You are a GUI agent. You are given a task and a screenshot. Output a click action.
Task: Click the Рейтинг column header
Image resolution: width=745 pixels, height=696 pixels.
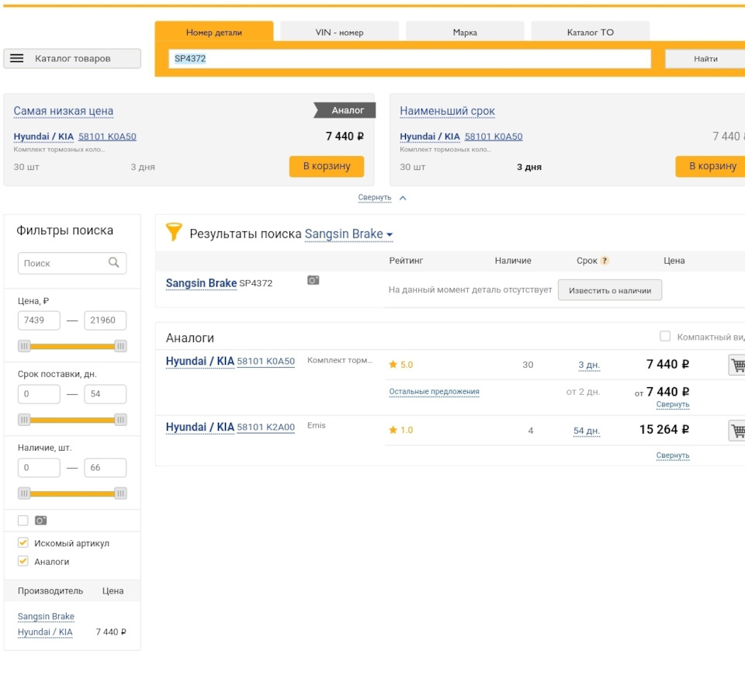click(x=406, y=261)
